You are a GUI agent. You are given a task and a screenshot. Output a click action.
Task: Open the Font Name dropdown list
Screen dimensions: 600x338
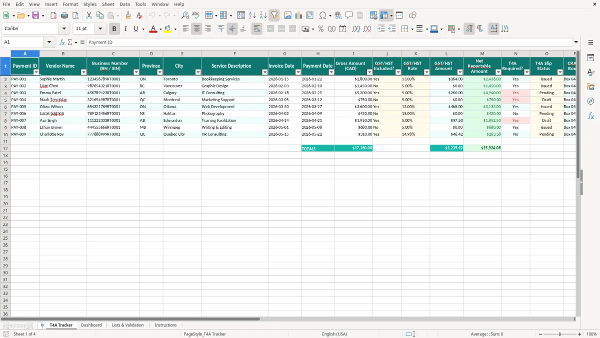tap(64, 29)
